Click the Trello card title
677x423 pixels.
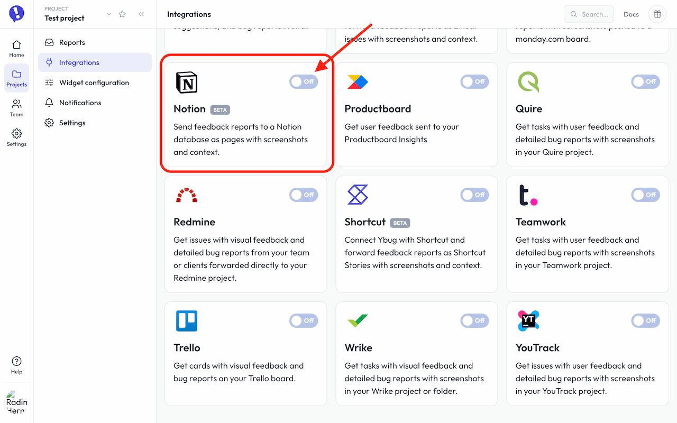coord(187,348)
